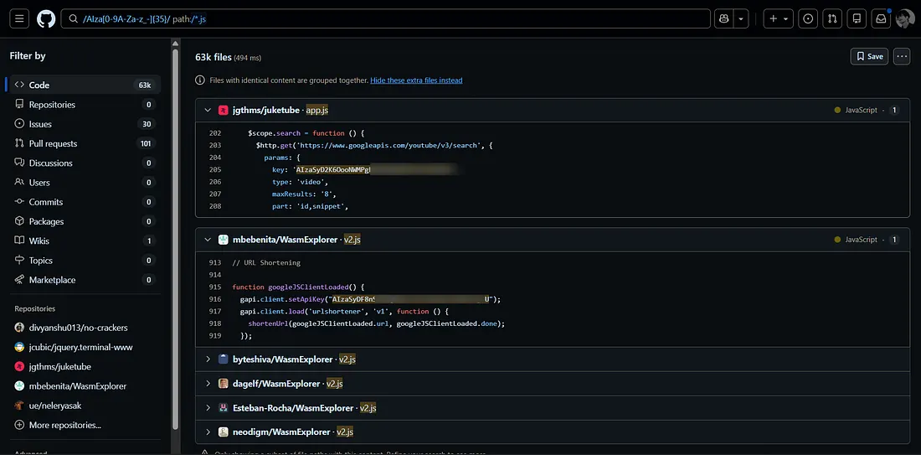Select the Discussions filter
Image resolution: width=921 pixels, height=455 pixels.
(85, 163)
